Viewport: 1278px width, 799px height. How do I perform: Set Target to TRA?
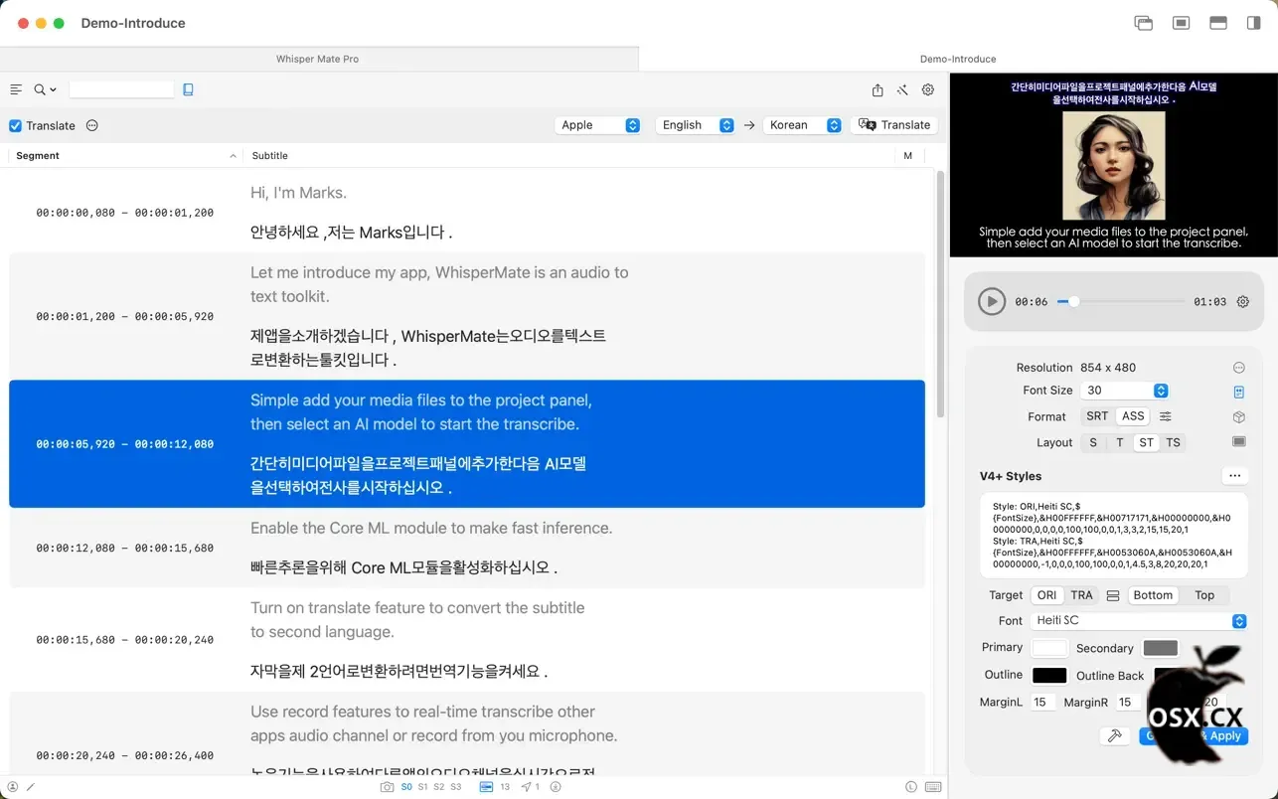point(1081,595)
